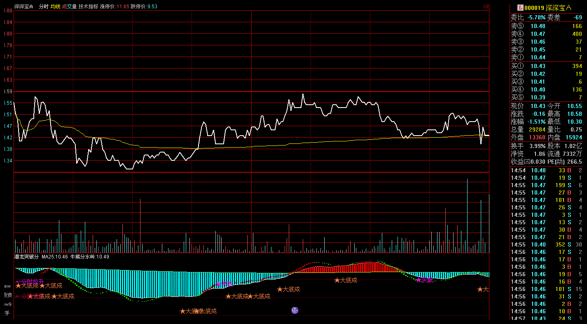
Task: Open the 技术指标 technical indicators menu
Action: (x=88, y=7)
